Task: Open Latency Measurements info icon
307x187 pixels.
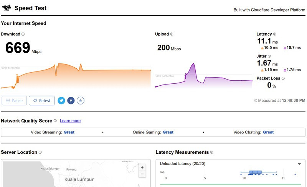Action: [x=211, y=152]
